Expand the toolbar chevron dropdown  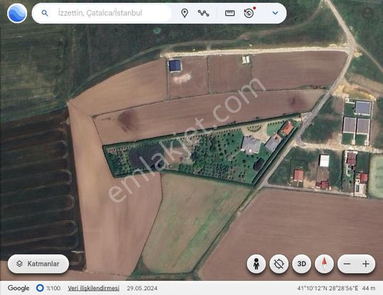click(x=275, y=13)
